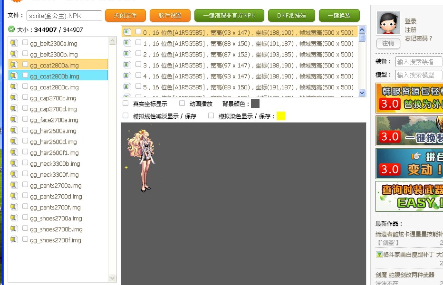Viewport: 443px width, 285px height.
Task: Click the image icon of frame 5 row
Action: [x=127, y=86]
